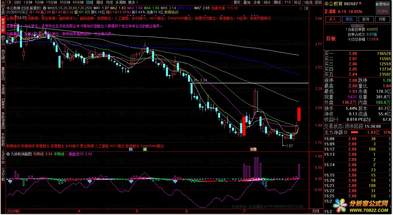The image size is (393, 215).
Task: Switch to the 日线 daily chart
Action: 90,2
